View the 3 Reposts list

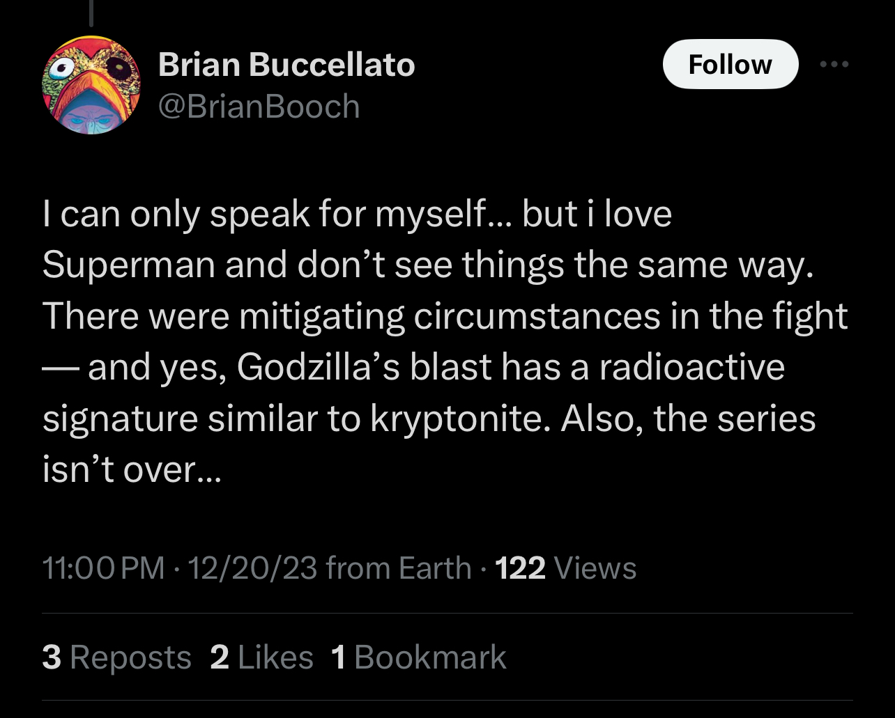click(x=116, y=657)
